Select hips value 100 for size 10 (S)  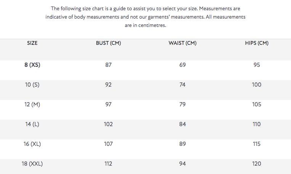pyautogui.click(x=257, y=85)
